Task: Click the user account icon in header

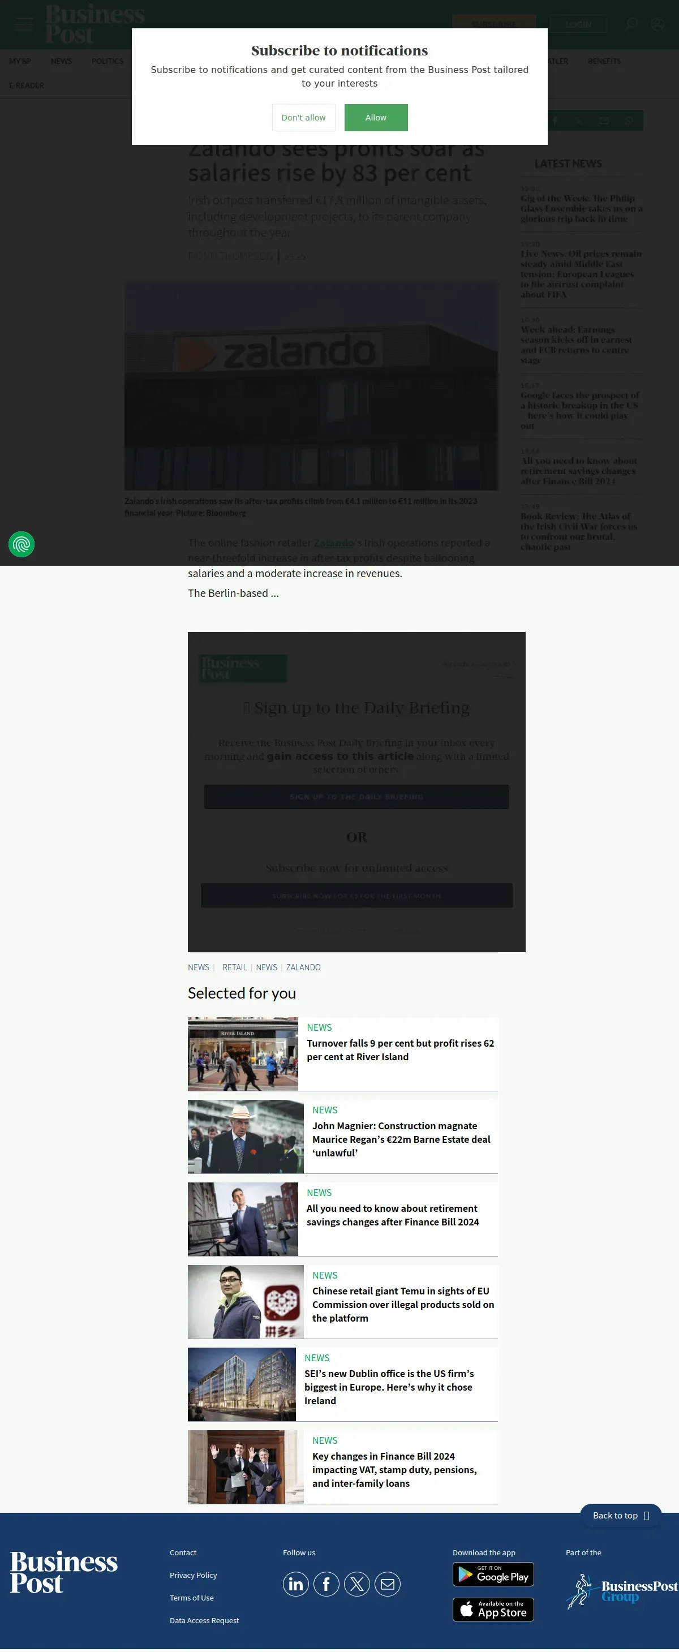Action: [657, 24]
